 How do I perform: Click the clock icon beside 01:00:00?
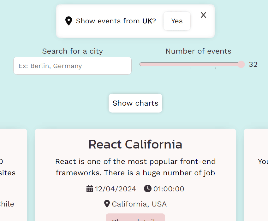point(148,189)
